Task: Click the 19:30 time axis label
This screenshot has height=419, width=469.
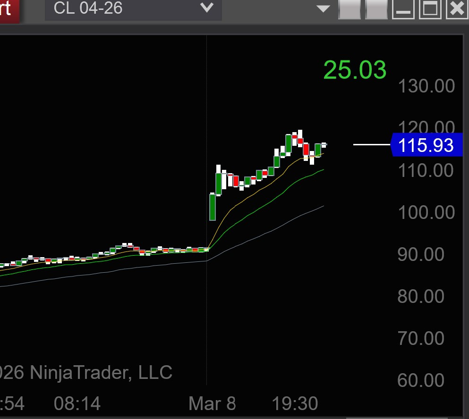Action: [x=295, y=404]
